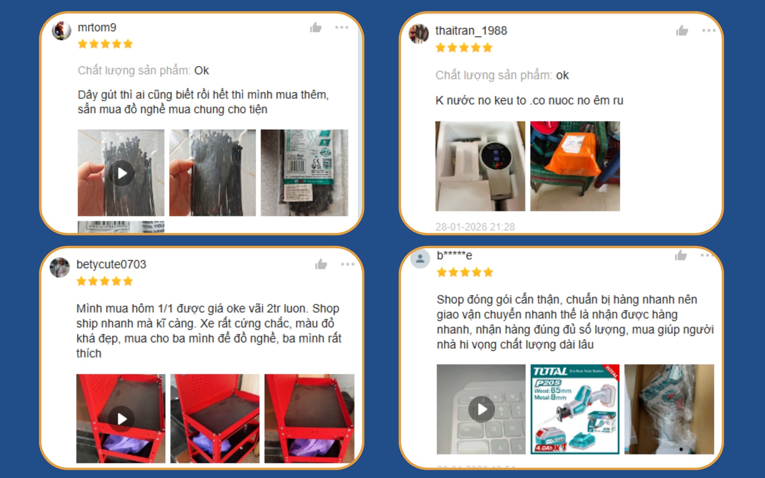Image resolution: width=765 pixels, height=478 pixels.
Task: View the water pump in foam photo
Action: (480, 166)
